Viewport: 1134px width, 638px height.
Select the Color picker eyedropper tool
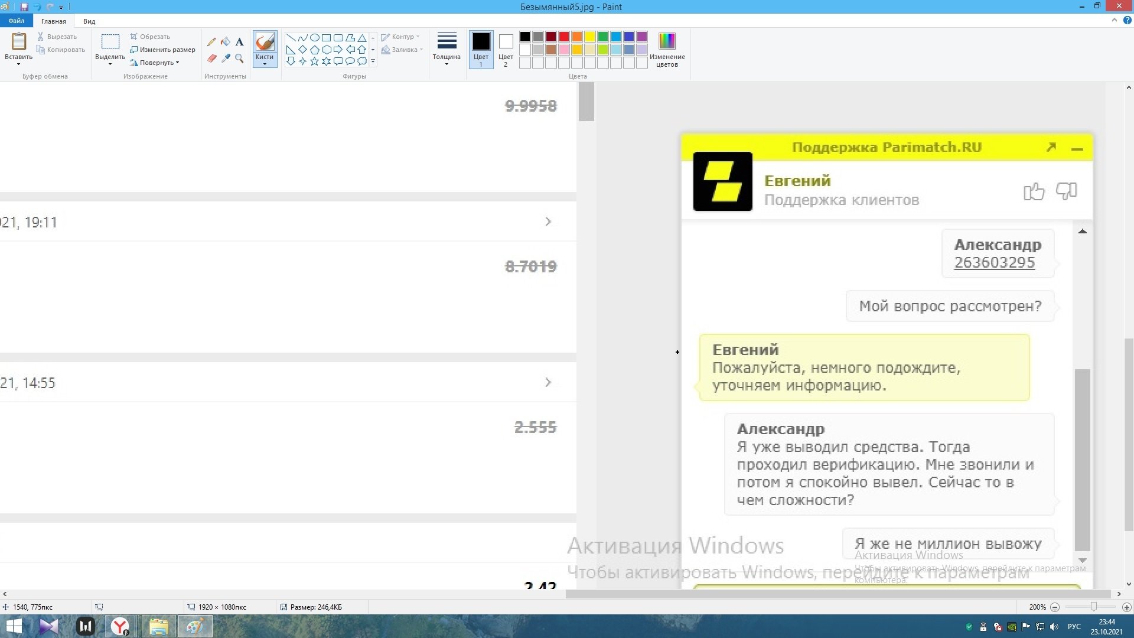point(226,58)
